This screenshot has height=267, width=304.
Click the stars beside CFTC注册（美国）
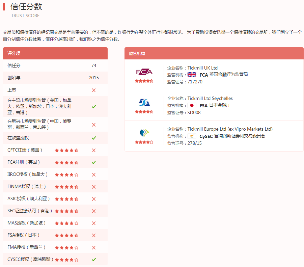tap(67, 151)
